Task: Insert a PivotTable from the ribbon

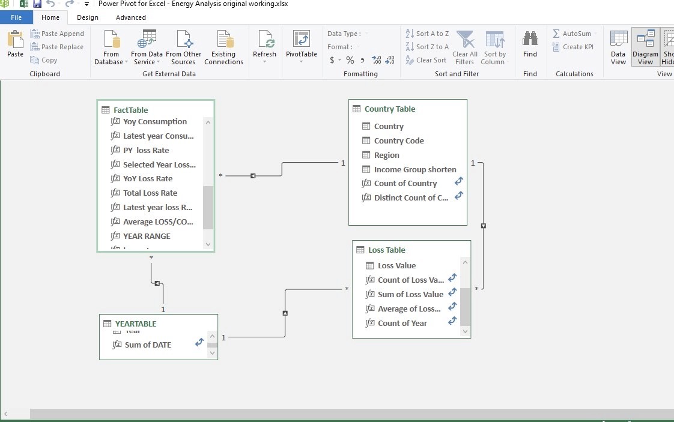Action: 301,41
